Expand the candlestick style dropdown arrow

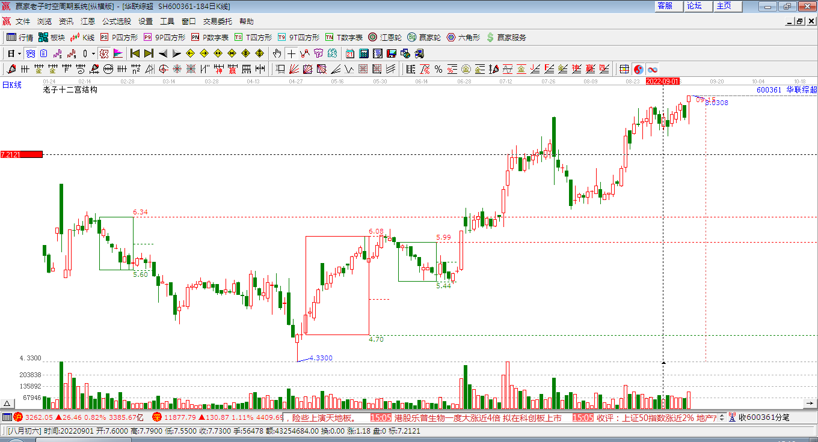click(93, 53)
